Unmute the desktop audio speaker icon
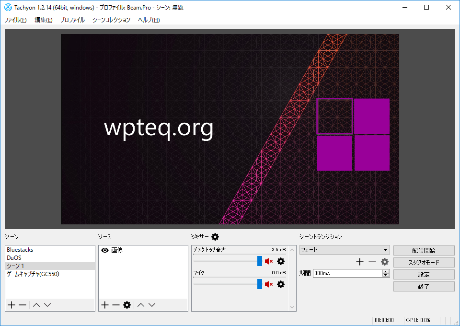Screen dimensions: 460x326 [269, 261]
